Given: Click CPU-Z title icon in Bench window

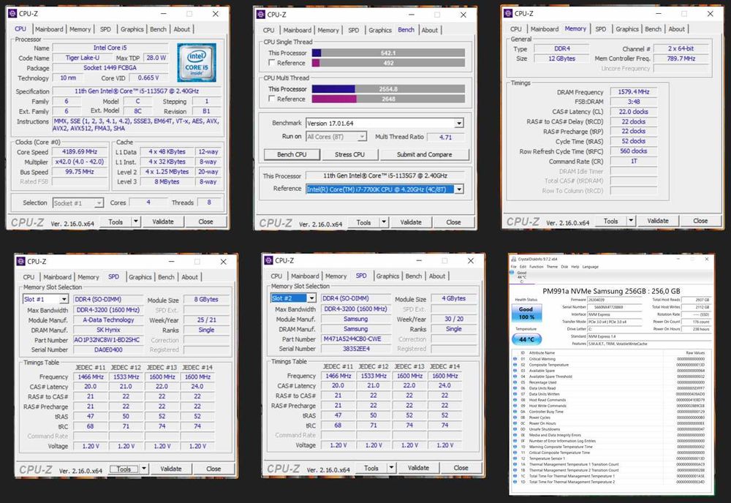Looking at the screenshot, I should [x=261, y=15].
